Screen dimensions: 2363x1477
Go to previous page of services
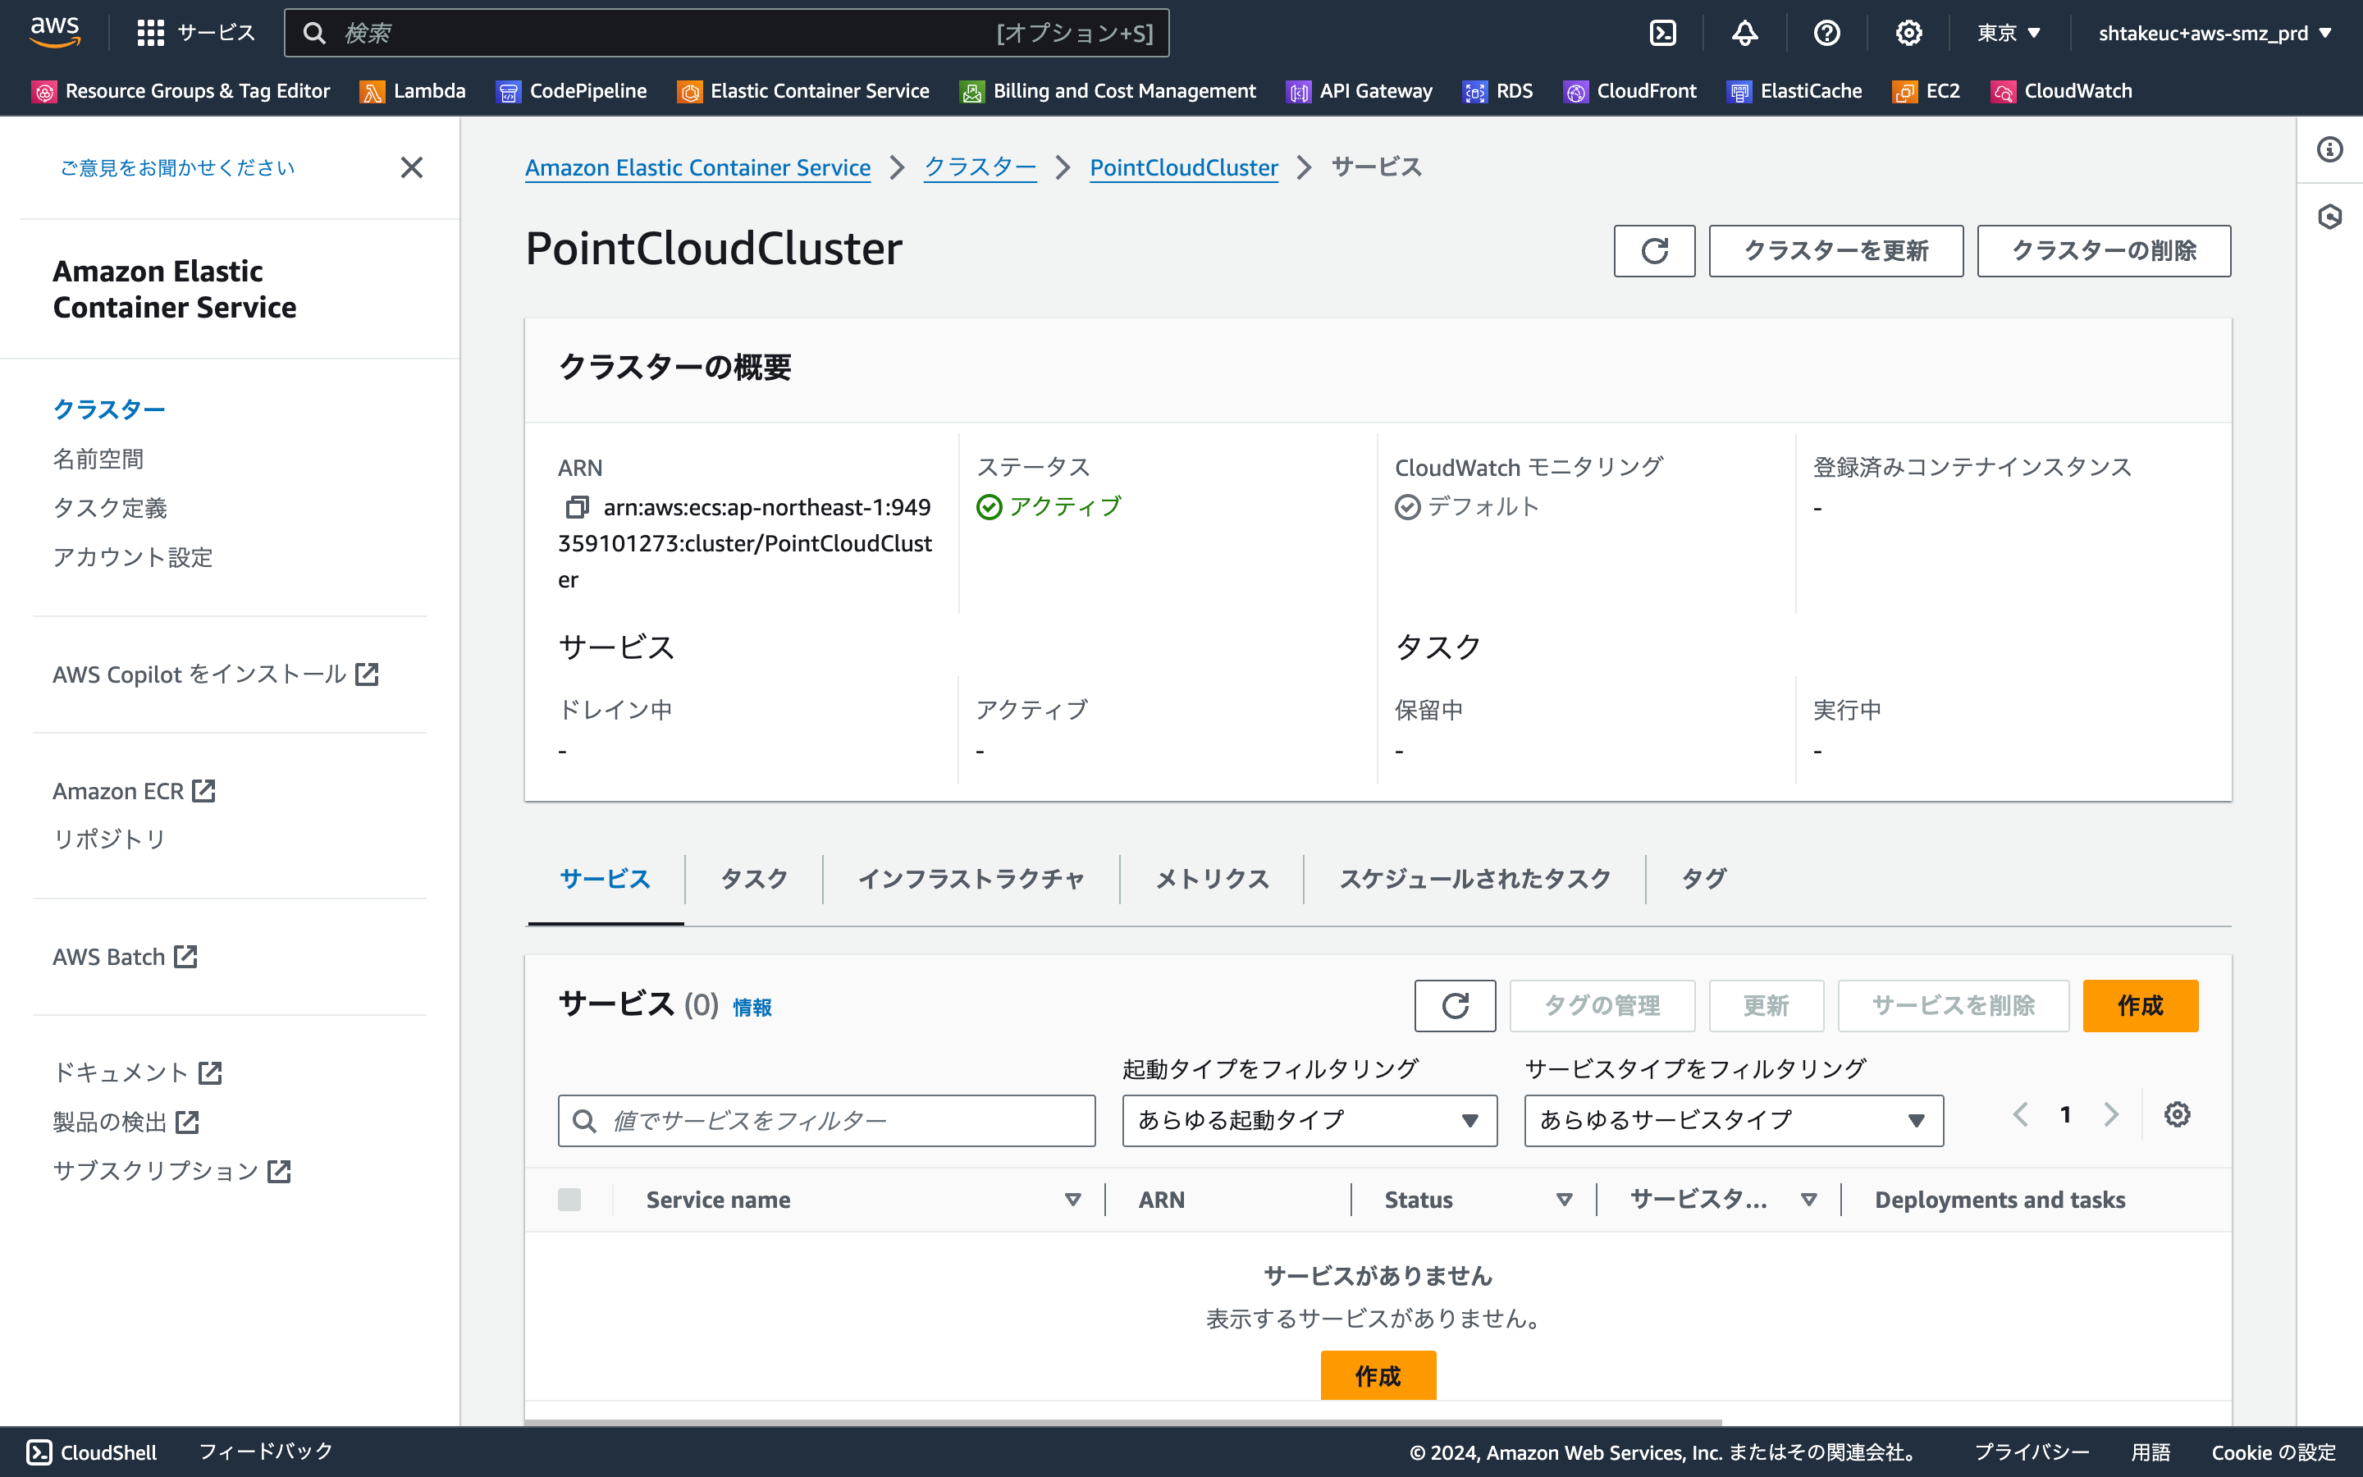(2020, 1114)
